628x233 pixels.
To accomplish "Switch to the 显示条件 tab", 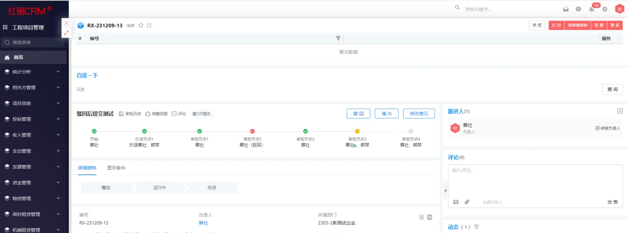I will (x=116, y=168).
